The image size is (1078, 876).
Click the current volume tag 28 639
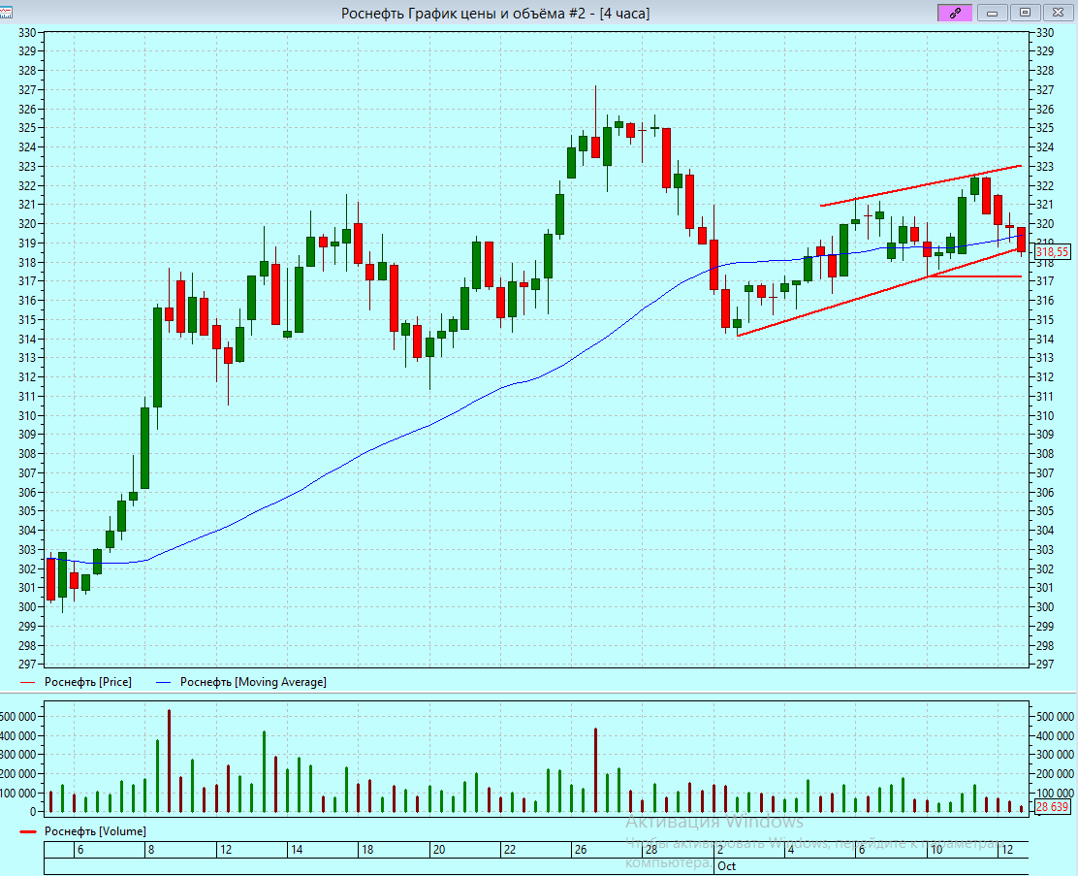pyautogui.click(x=1052, y=806)
